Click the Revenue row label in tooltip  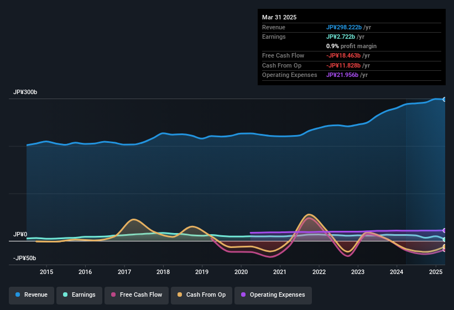click(x=274, y=27)
